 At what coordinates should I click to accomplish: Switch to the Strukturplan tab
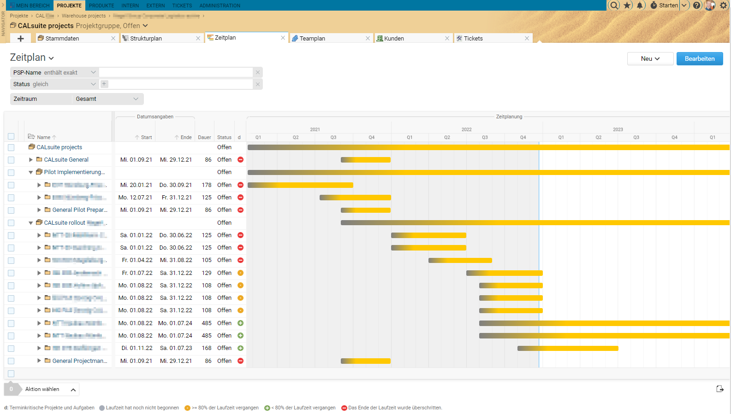click(x=146, y=39)
